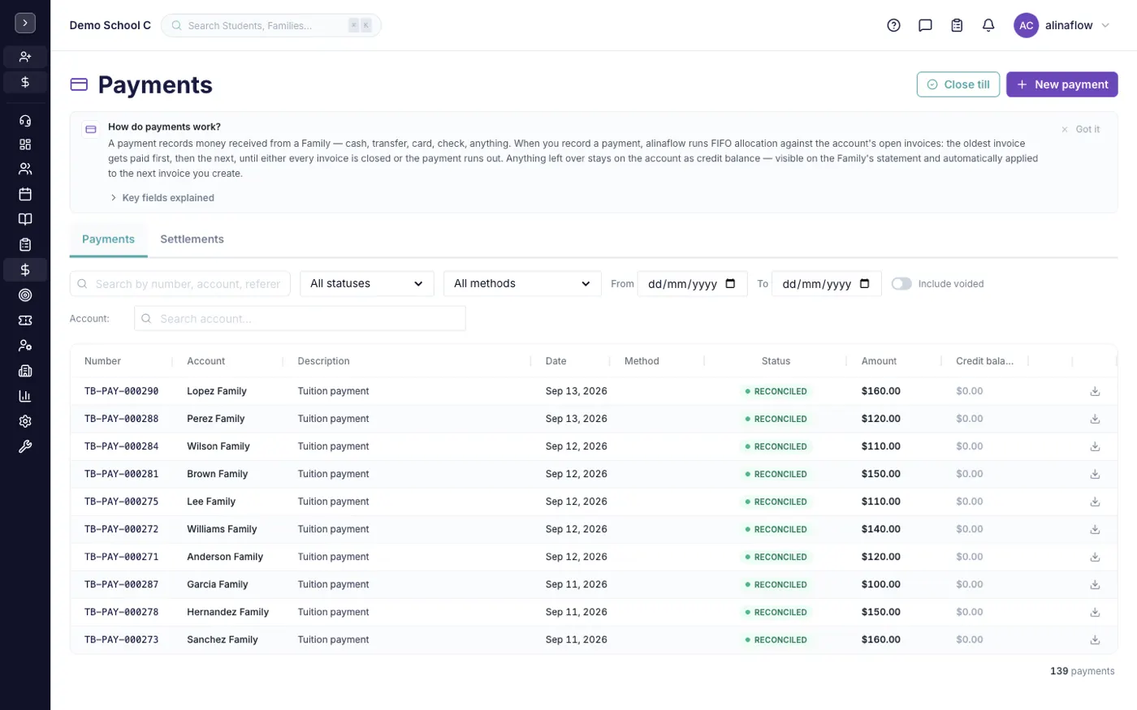
Task: Click the Search account field
Action: click(x=300, y=318)
